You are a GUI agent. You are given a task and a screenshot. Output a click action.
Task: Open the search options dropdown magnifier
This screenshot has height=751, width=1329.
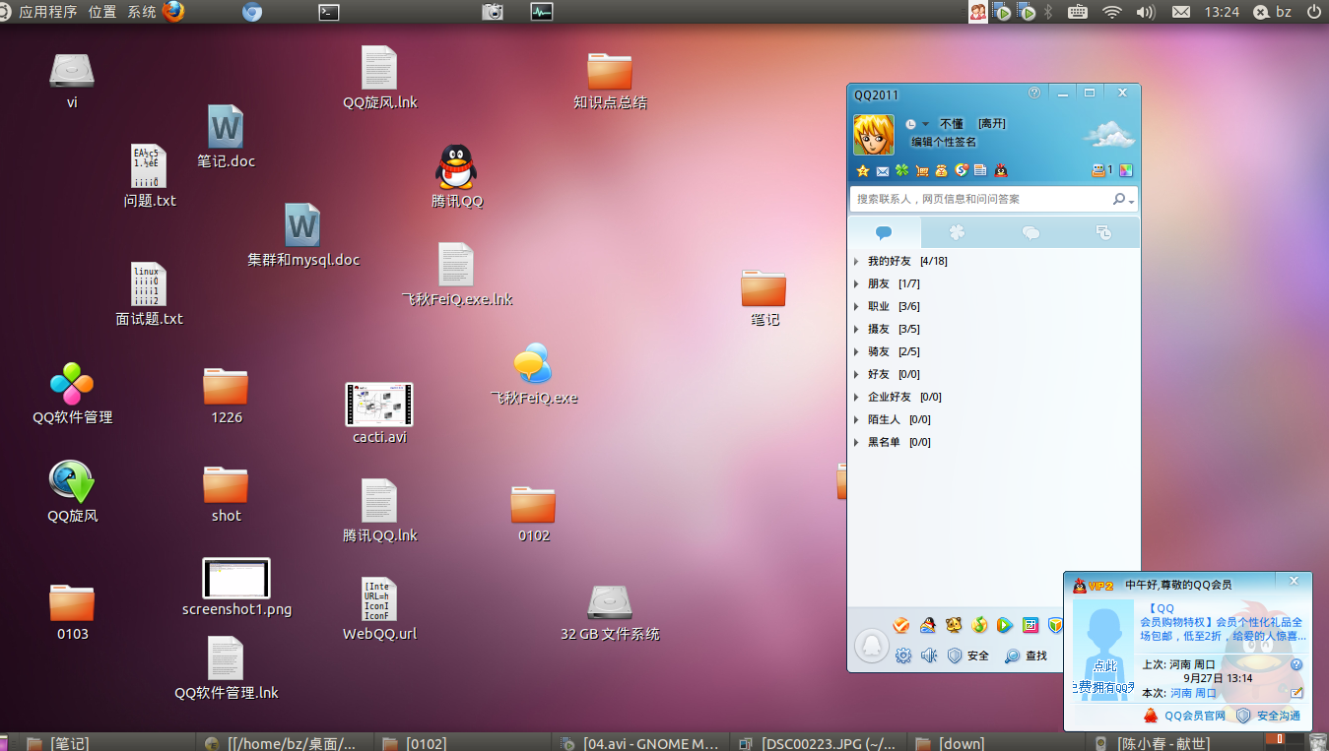(x=1123, y=199)
